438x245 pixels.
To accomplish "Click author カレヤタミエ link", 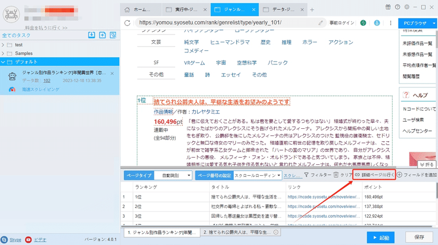I will coord(206,112).
